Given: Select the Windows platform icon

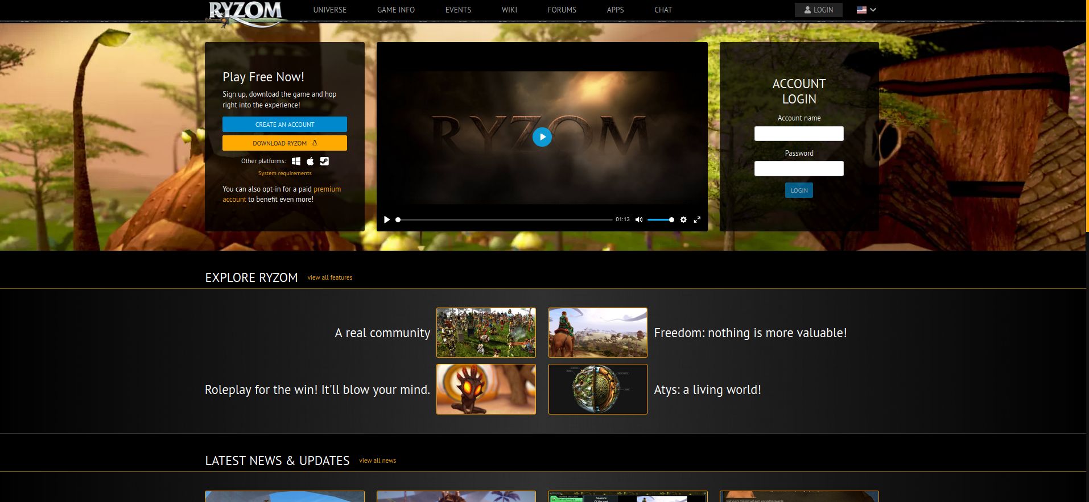Looking at the screenshot, I should [296, 161].
